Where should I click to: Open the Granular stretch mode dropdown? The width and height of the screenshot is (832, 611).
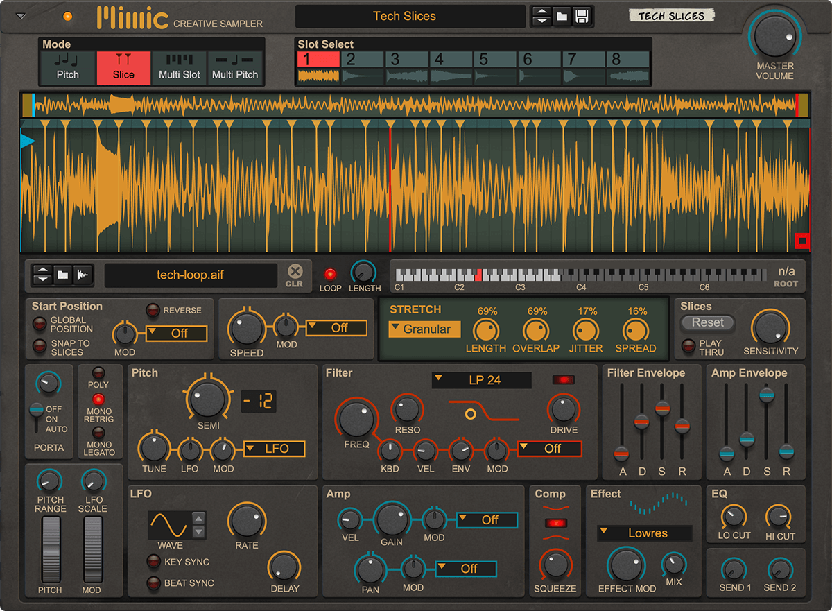[424, 330]
